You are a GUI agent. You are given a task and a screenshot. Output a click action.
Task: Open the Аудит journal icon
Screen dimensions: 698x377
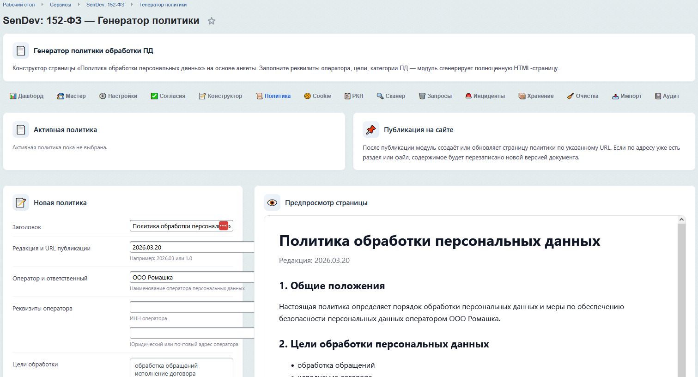pyautogui.click(x=657, y=96)
